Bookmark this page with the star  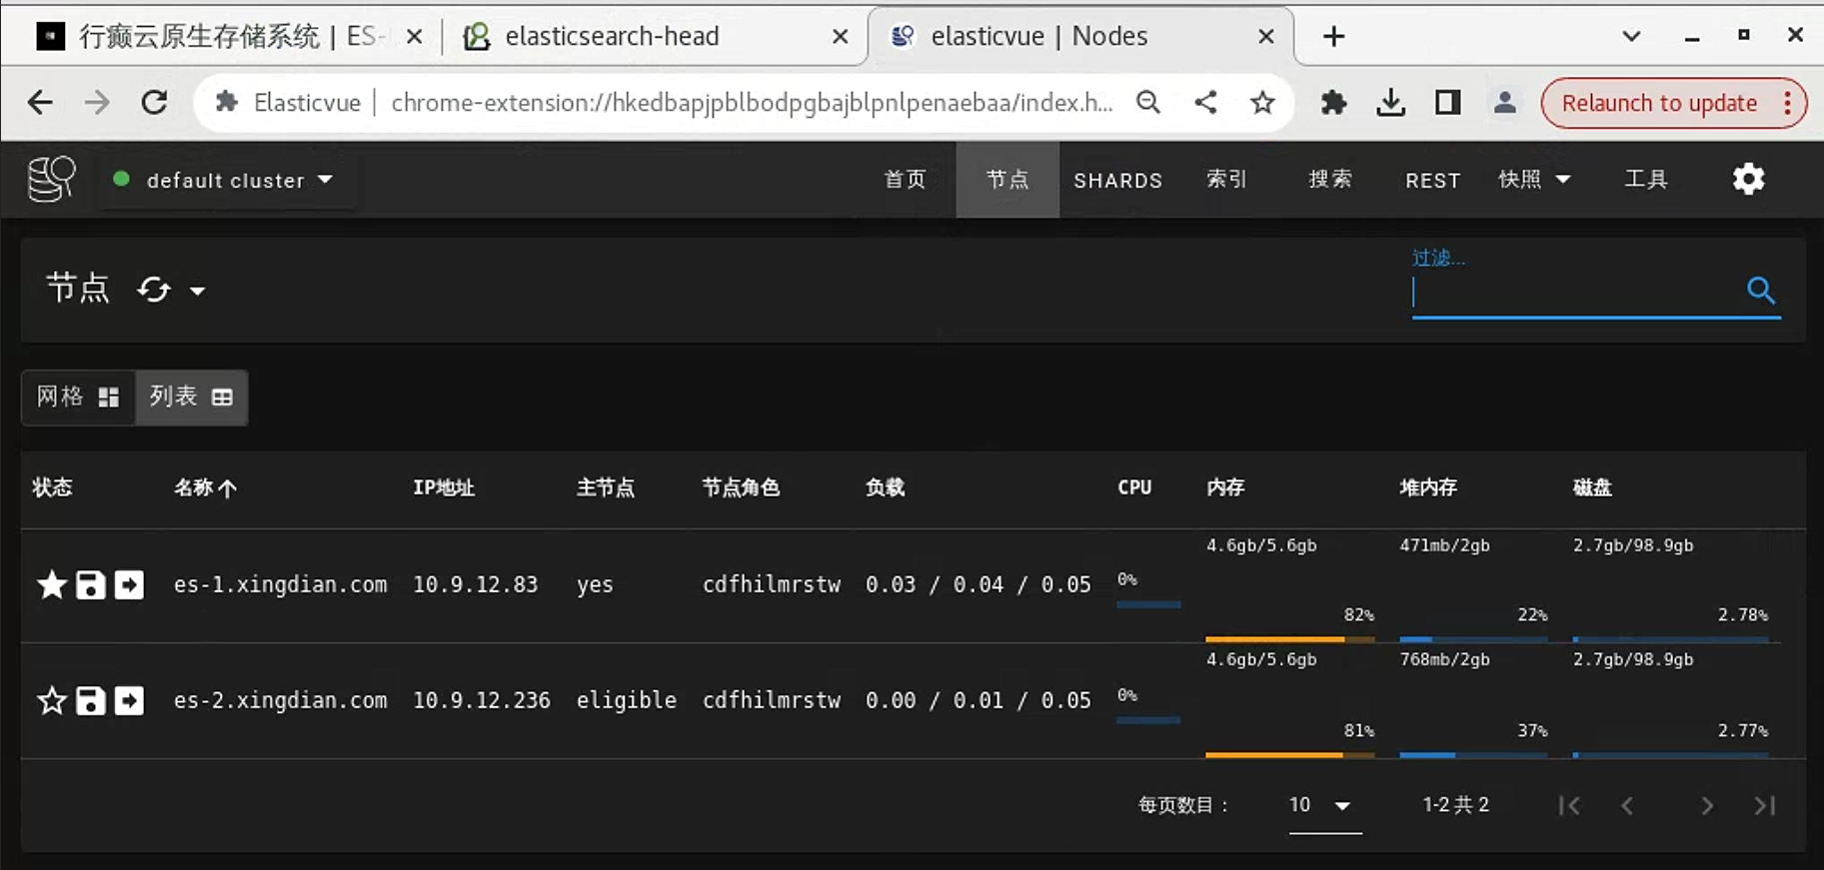tap(1262, 102)
